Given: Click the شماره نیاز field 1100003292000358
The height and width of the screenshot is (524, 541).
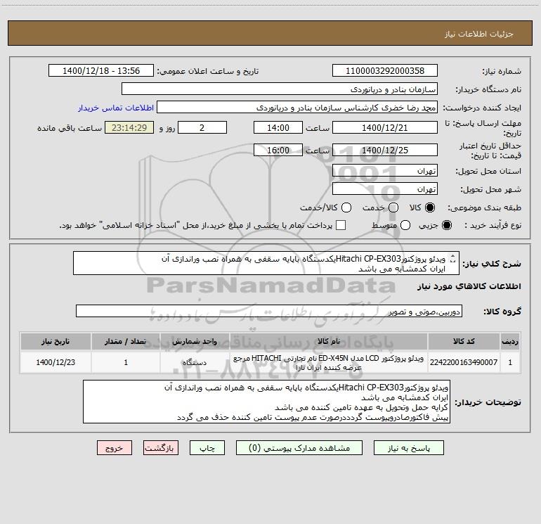Looking at the screenshot, I should tap(385, 71).
